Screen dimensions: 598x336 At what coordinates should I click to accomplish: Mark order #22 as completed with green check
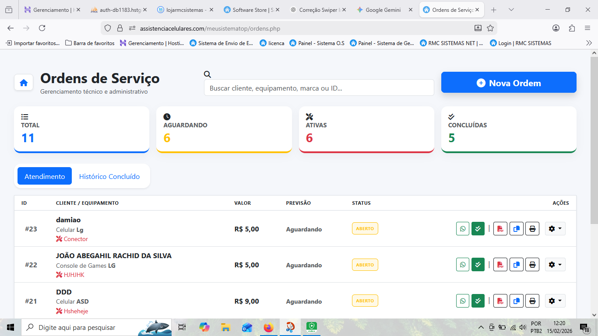pyautogui.click(x=478, y=265)
